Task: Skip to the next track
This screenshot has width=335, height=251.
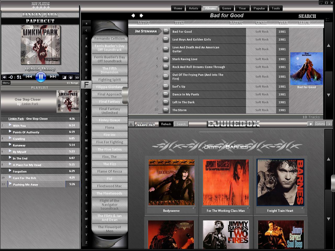Action: [x=53, y=77]
